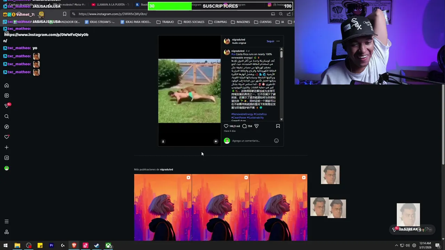Open the Windows notification center
The width and height of the screenshot is (445, 250).
tap(438, 245)
